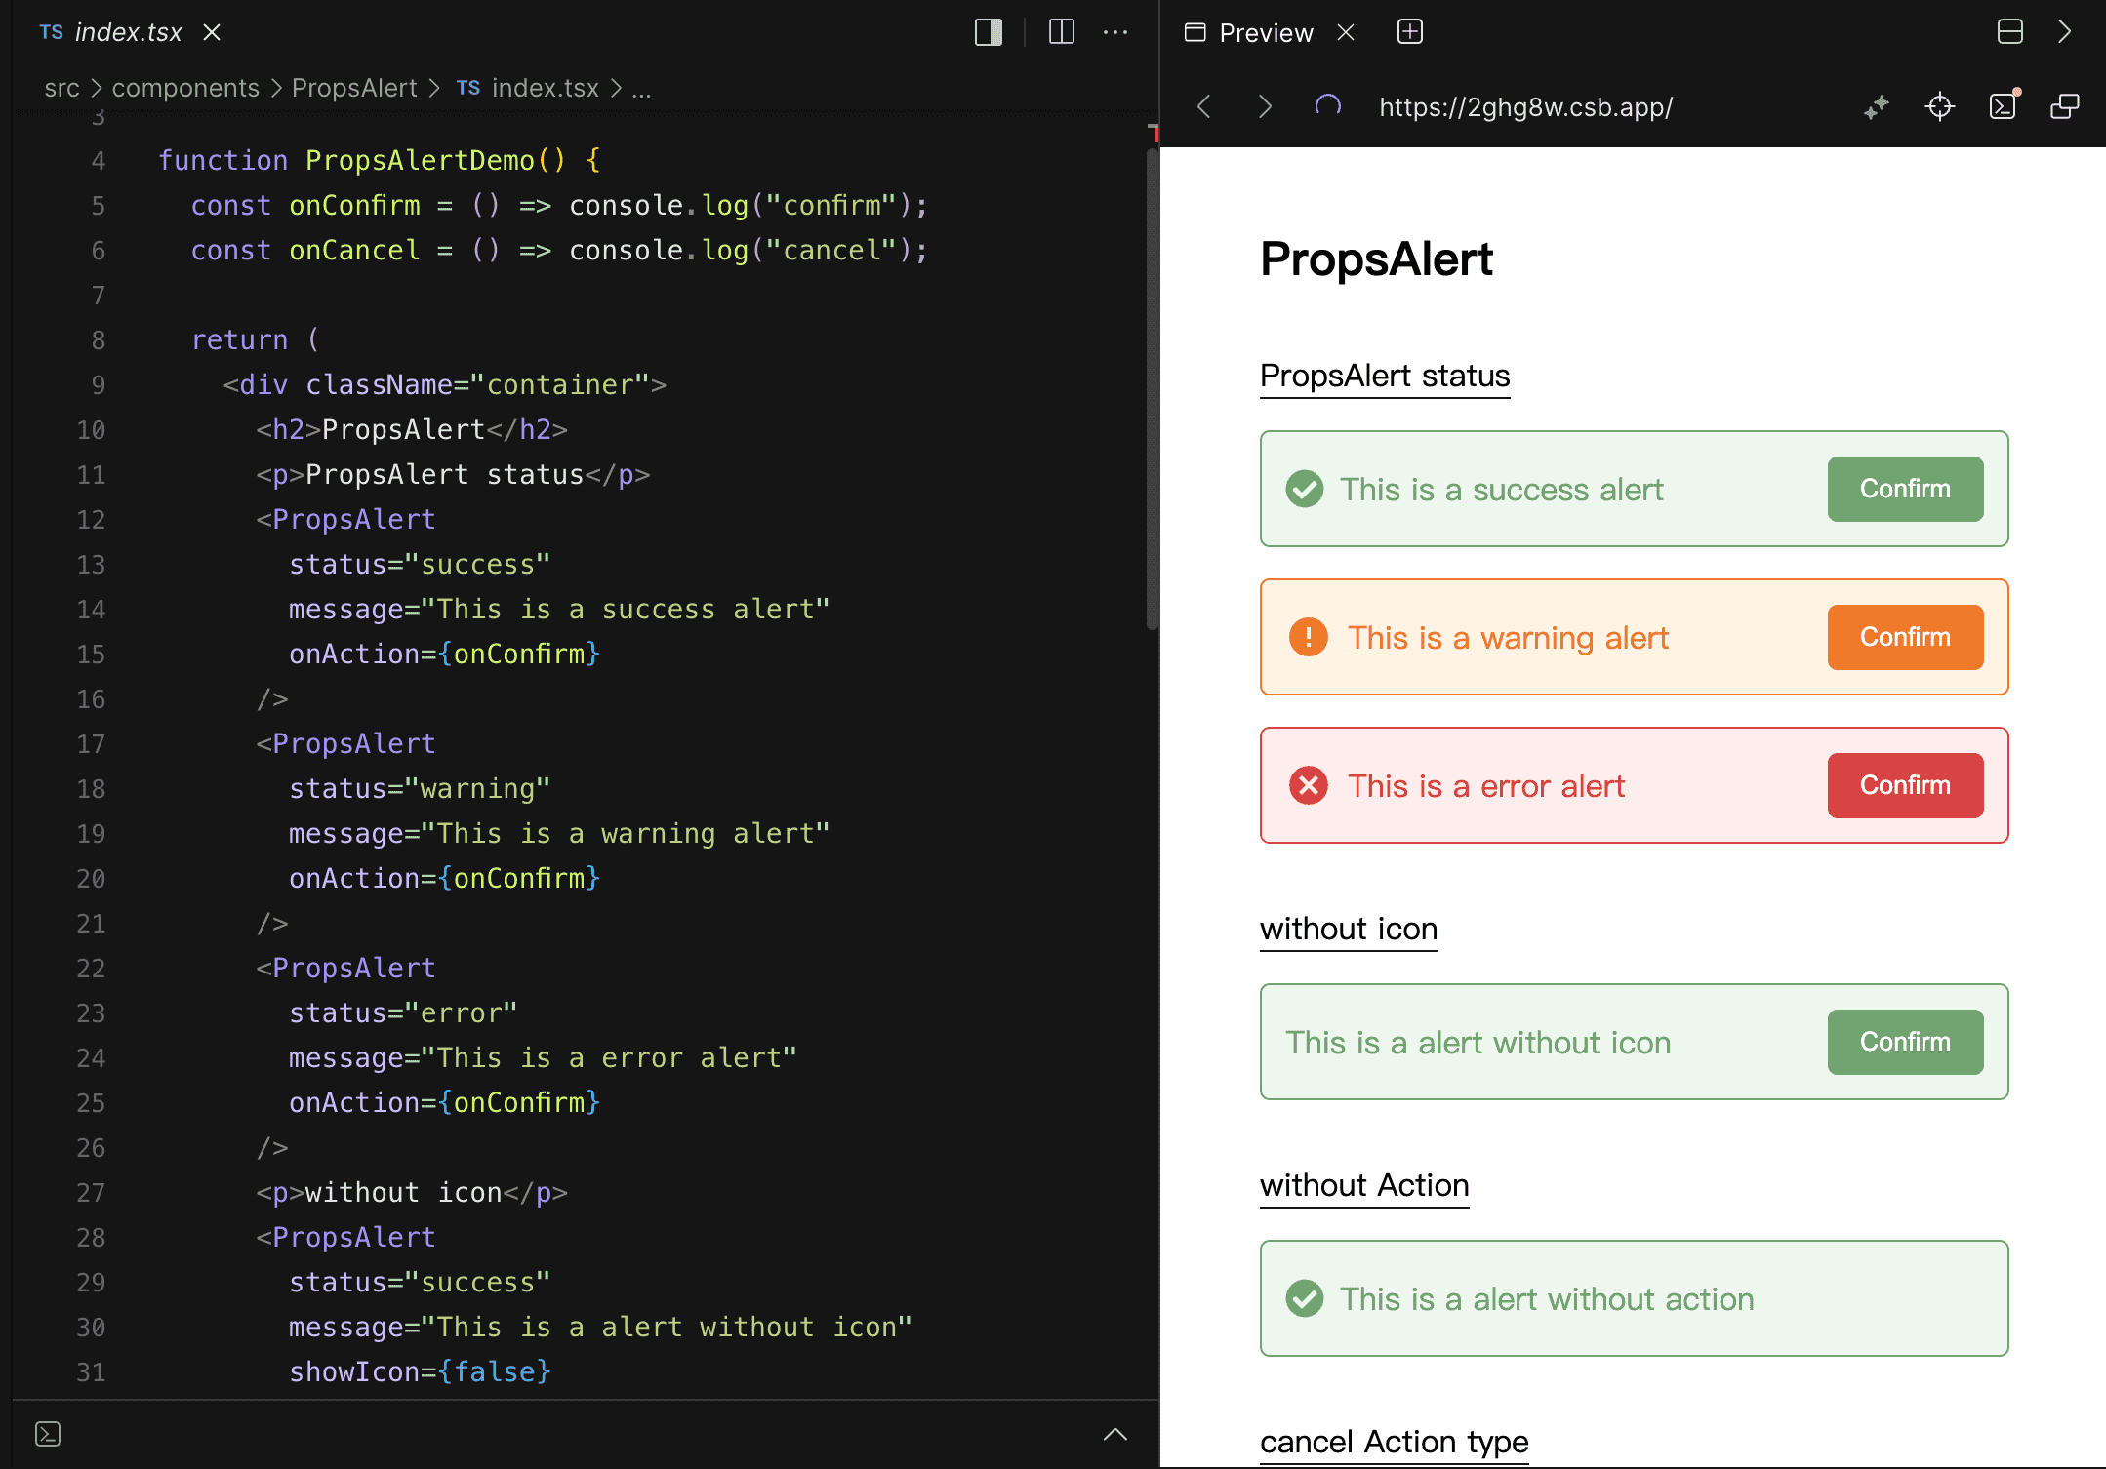
Task: Expand the bottom panel with chevron
Action: [x=1114, y=1433]
